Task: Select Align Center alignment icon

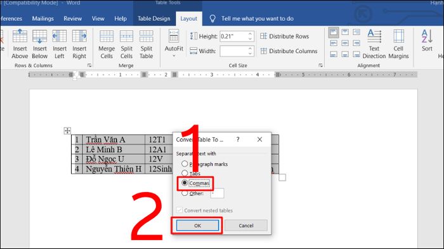Action: (x=345, y=43)
